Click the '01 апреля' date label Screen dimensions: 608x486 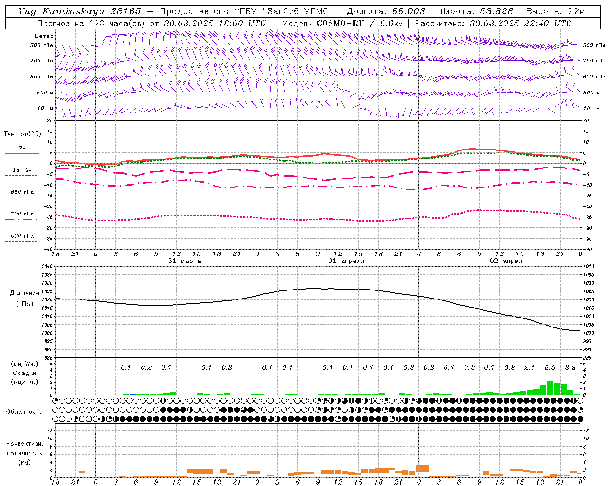pos(346,261)
